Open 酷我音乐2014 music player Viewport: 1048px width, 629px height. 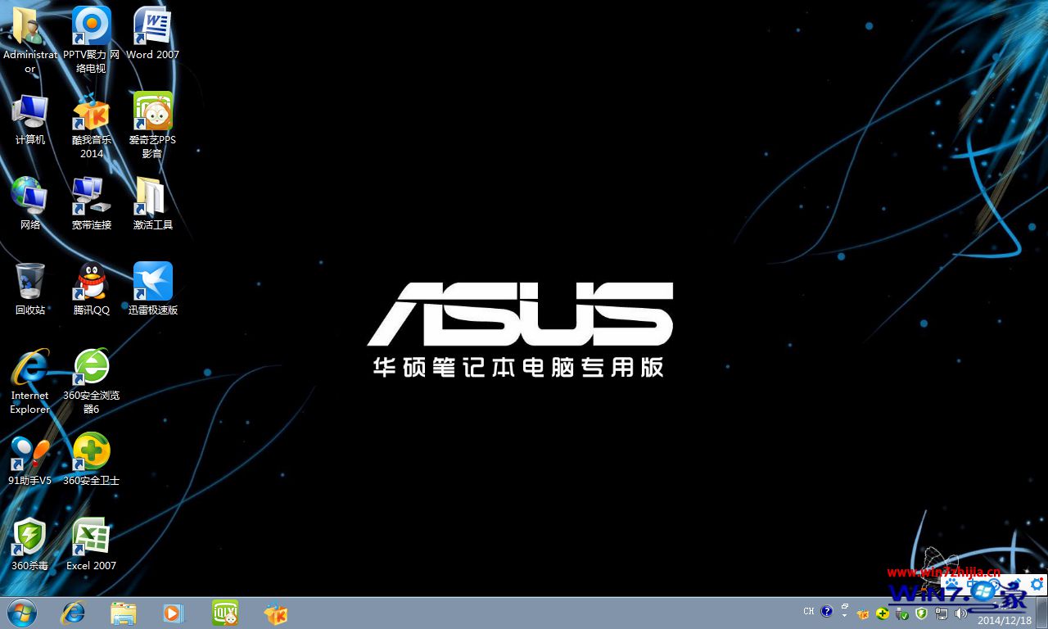pyautogui.click(x=91, y=109)
